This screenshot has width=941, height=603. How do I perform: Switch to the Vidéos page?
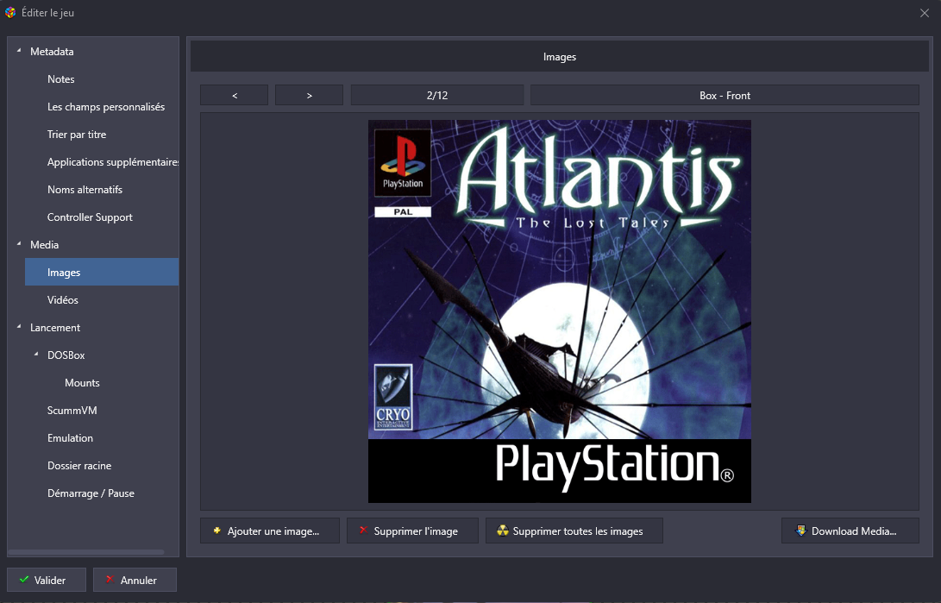coord(63,300)
